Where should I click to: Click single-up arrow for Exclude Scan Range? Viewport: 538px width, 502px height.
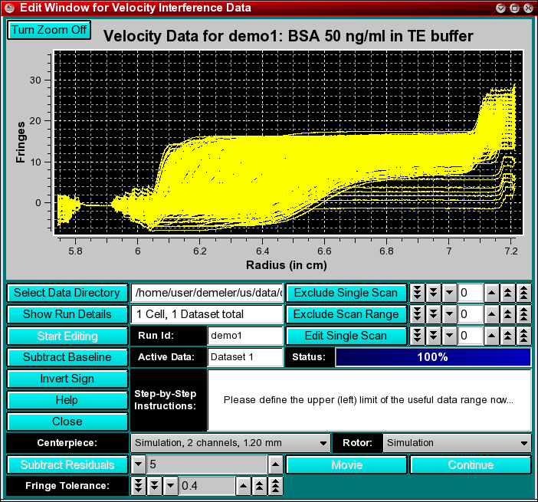[492, 314]
